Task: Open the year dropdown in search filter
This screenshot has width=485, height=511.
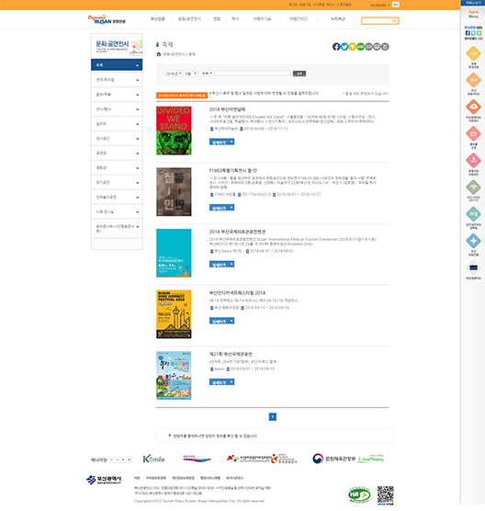Action: [x=174, y=74]
